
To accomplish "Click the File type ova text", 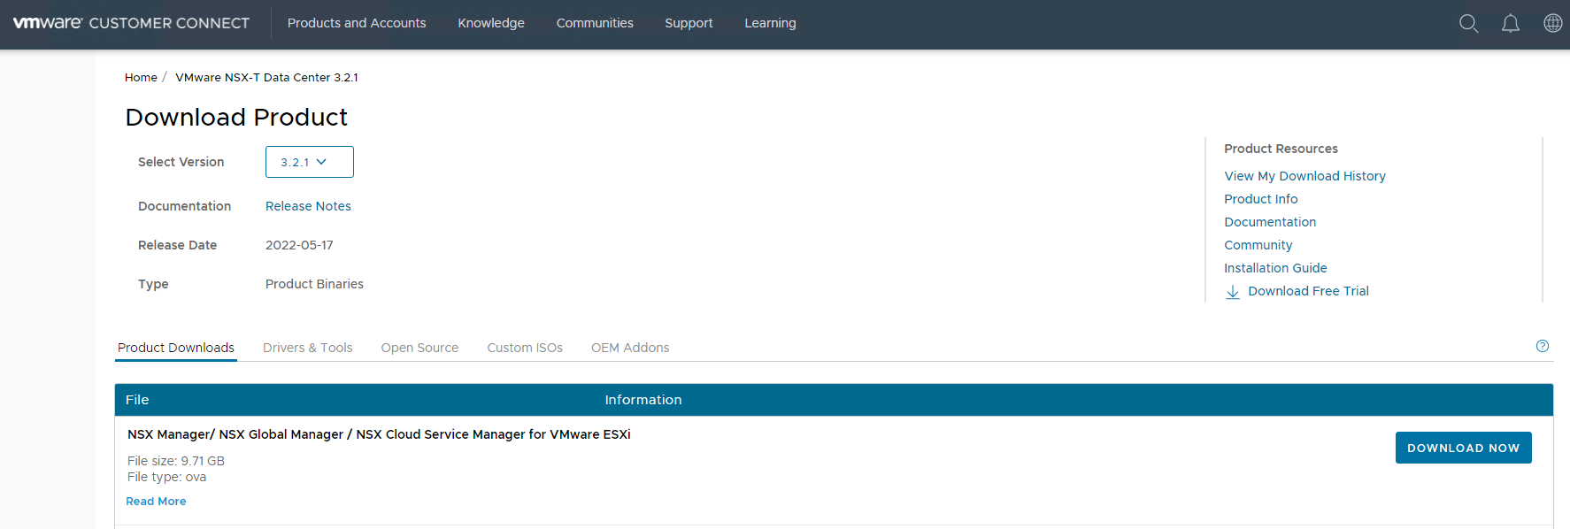I will click(166, 477).
